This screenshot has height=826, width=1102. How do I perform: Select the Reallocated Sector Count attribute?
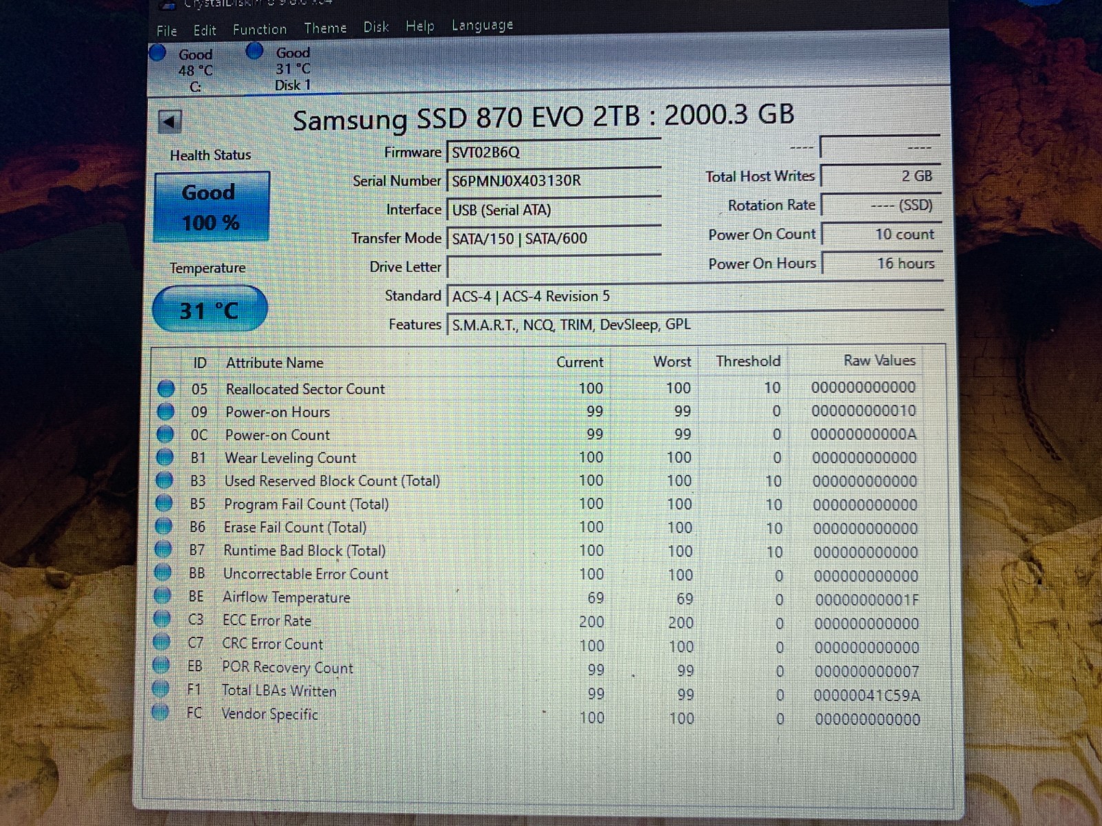coord(305,389)
